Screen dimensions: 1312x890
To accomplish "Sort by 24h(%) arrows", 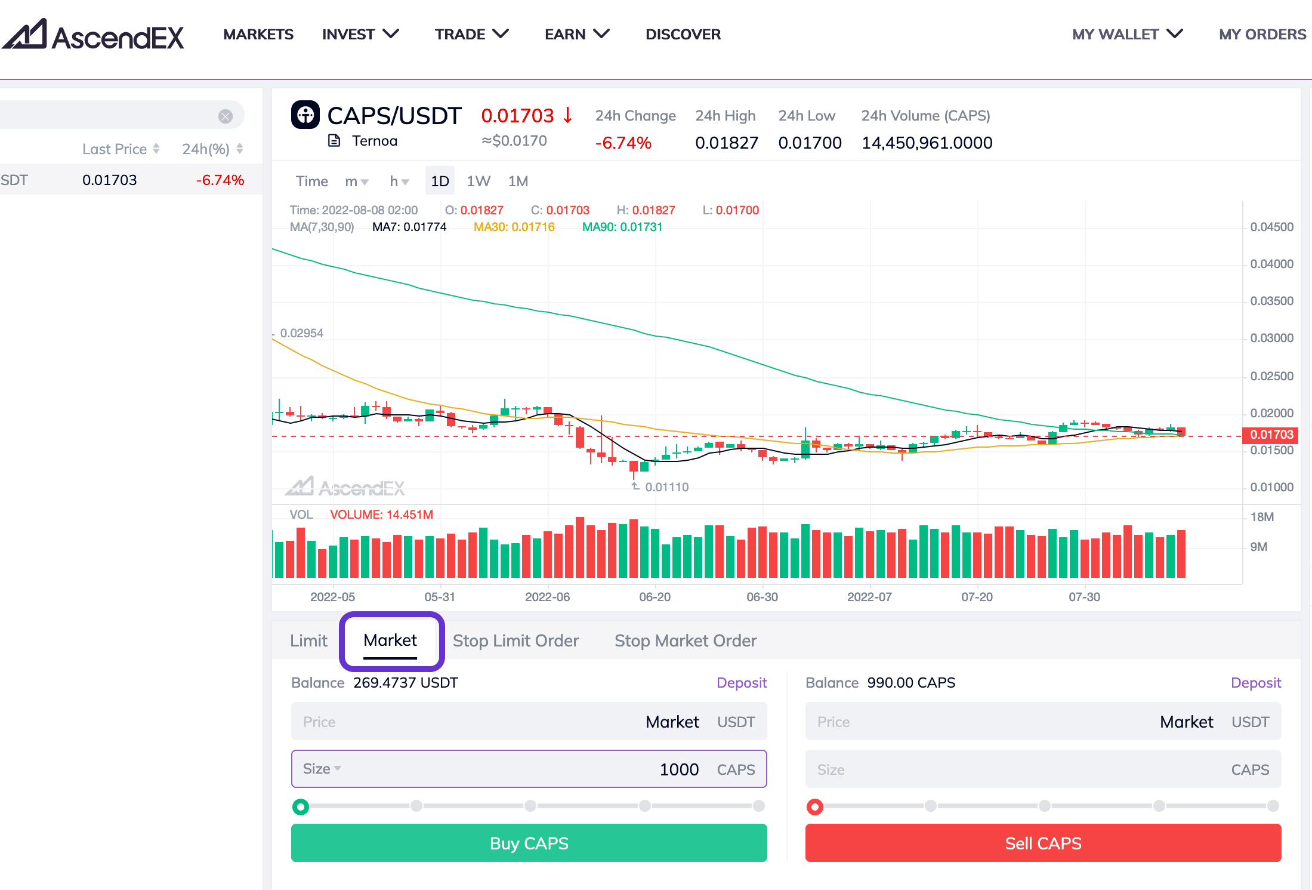I will click(240, 149).
